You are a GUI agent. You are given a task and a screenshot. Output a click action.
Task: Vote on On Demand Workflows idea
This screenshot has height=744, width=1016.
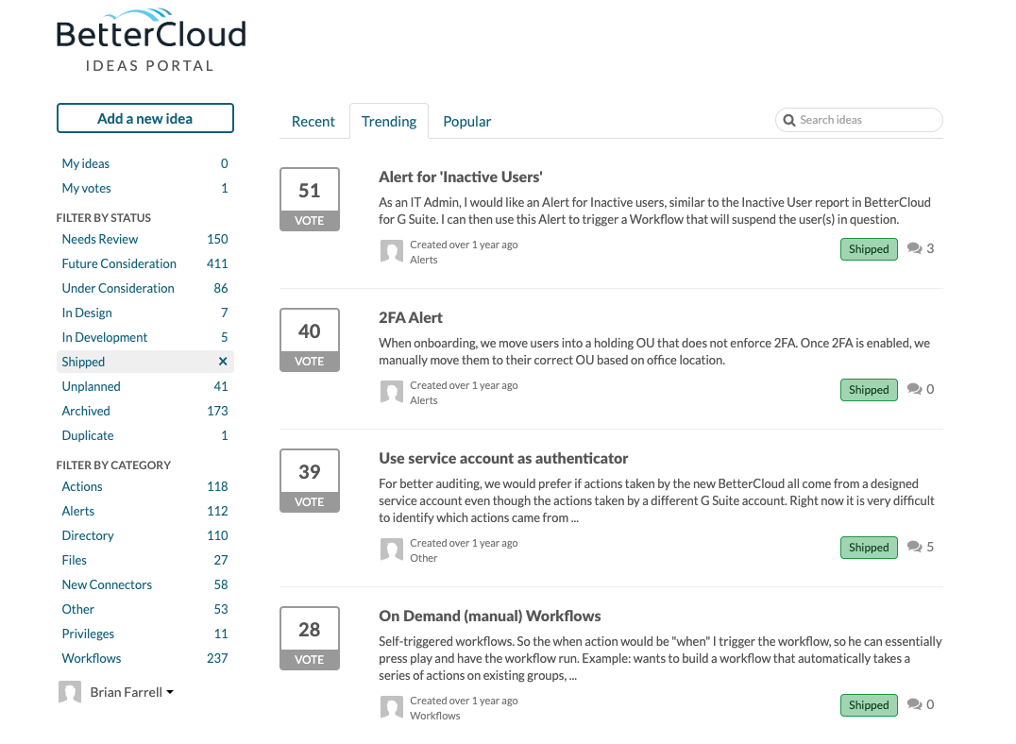click(x=309, y=659)
